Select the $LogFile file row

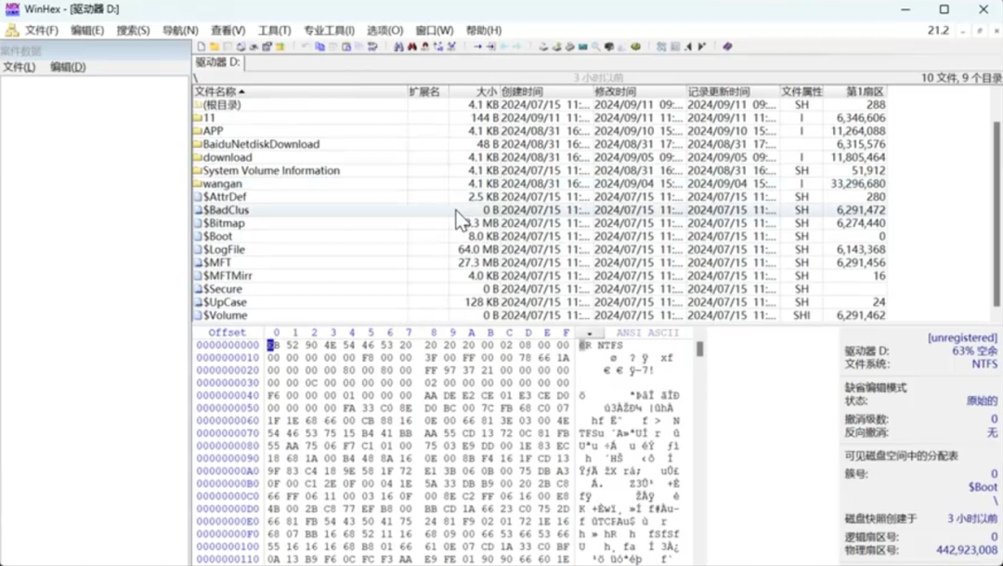(x=540, y=250)
